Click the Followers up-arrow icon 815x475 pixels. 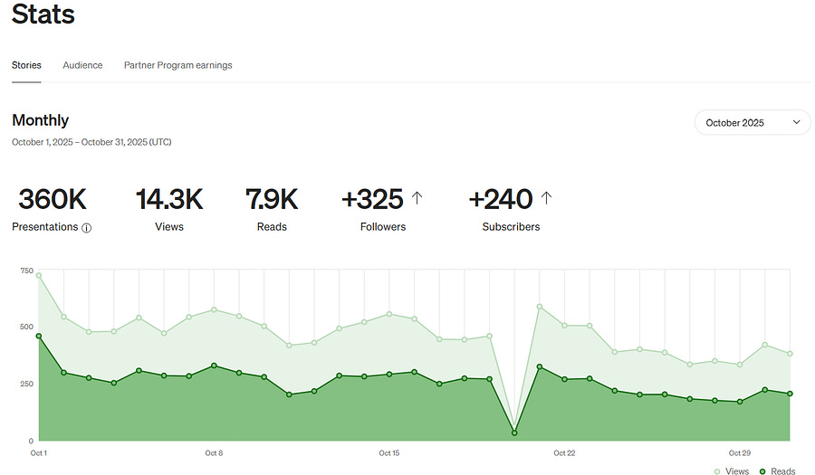click(417, 198)
